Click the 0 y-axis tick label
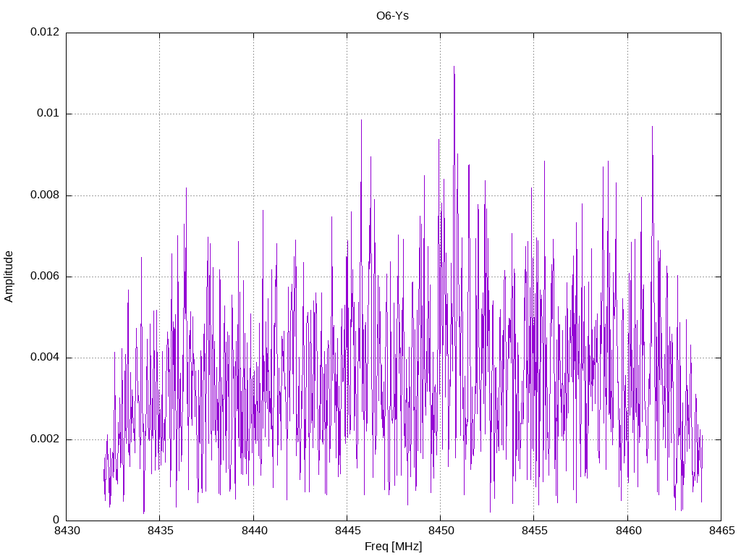This screenshot has width=741, height=556. [x=56, y=520]
